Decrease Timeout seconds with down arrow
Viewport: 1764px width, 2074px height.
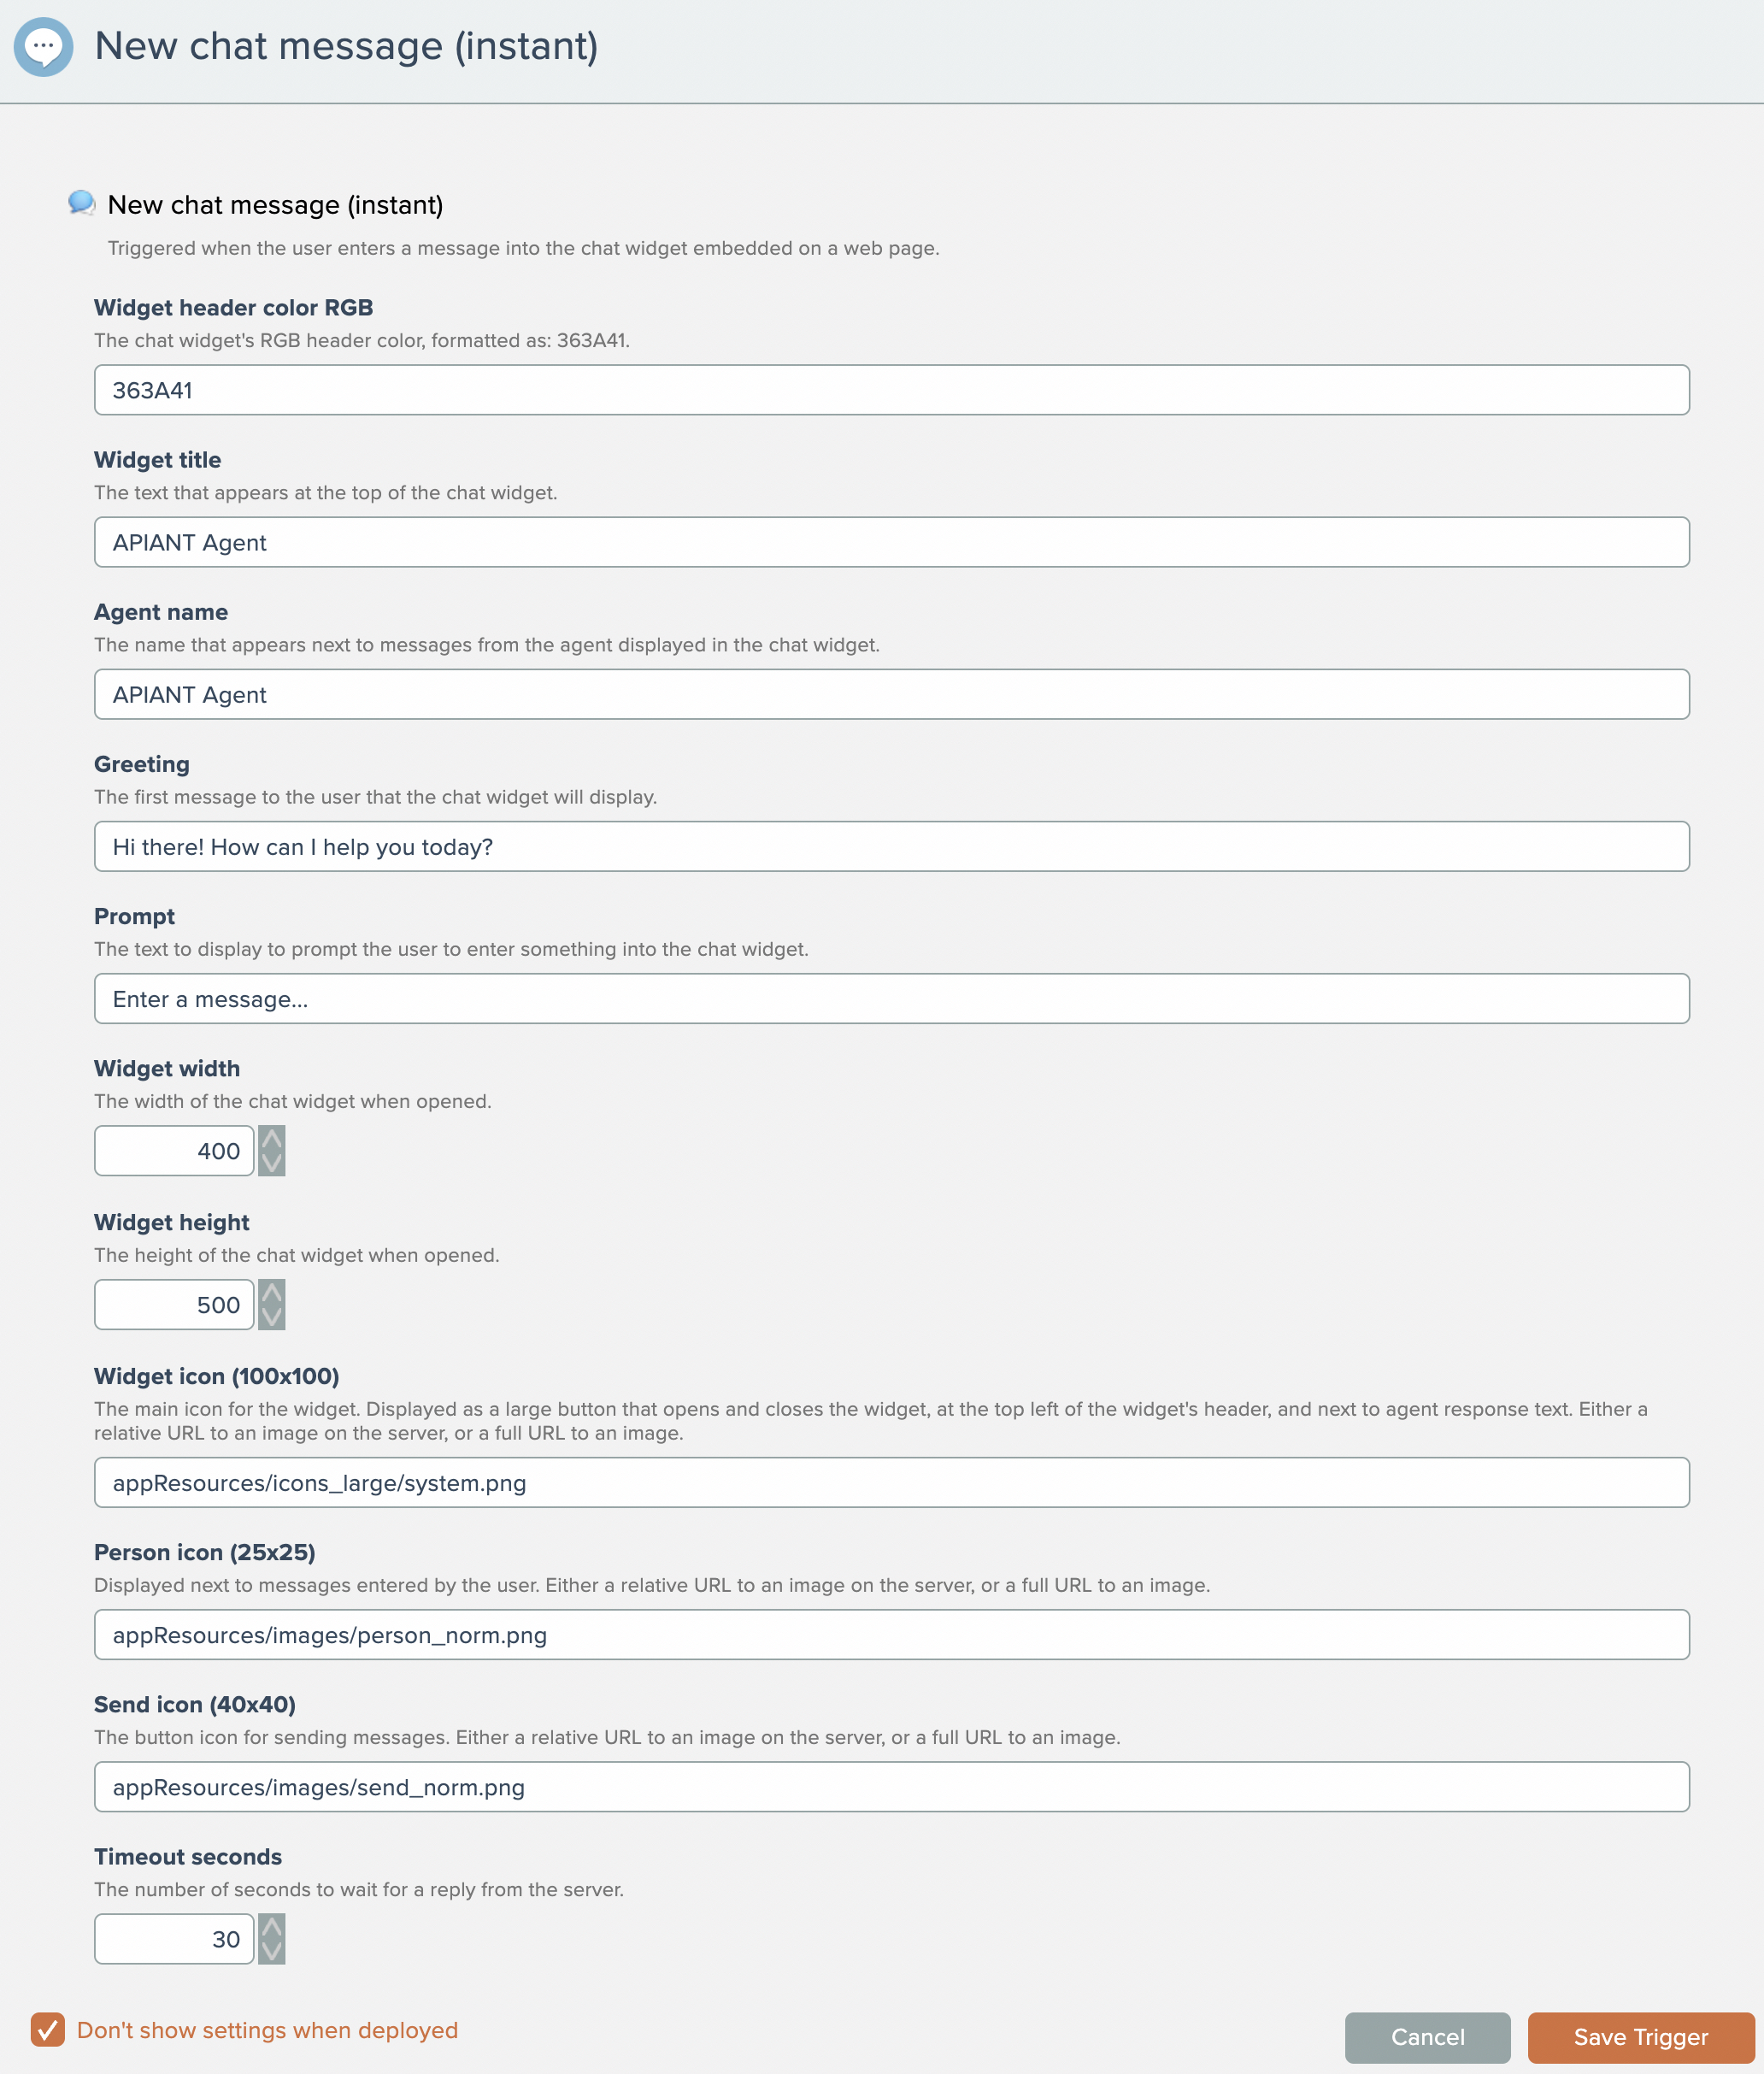(x=271, y=1952)
